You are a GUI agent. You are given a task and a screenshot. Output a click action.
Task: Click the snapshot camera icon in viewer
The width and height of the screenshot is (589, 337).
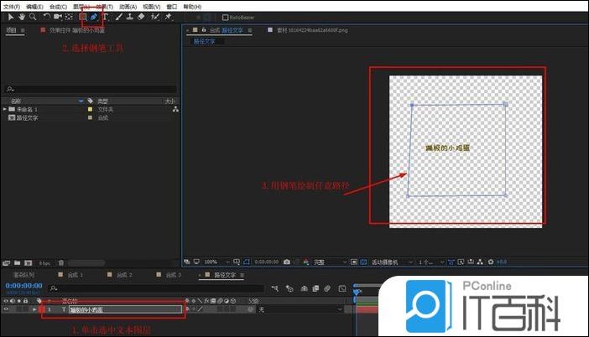click(x=287, y=262)
